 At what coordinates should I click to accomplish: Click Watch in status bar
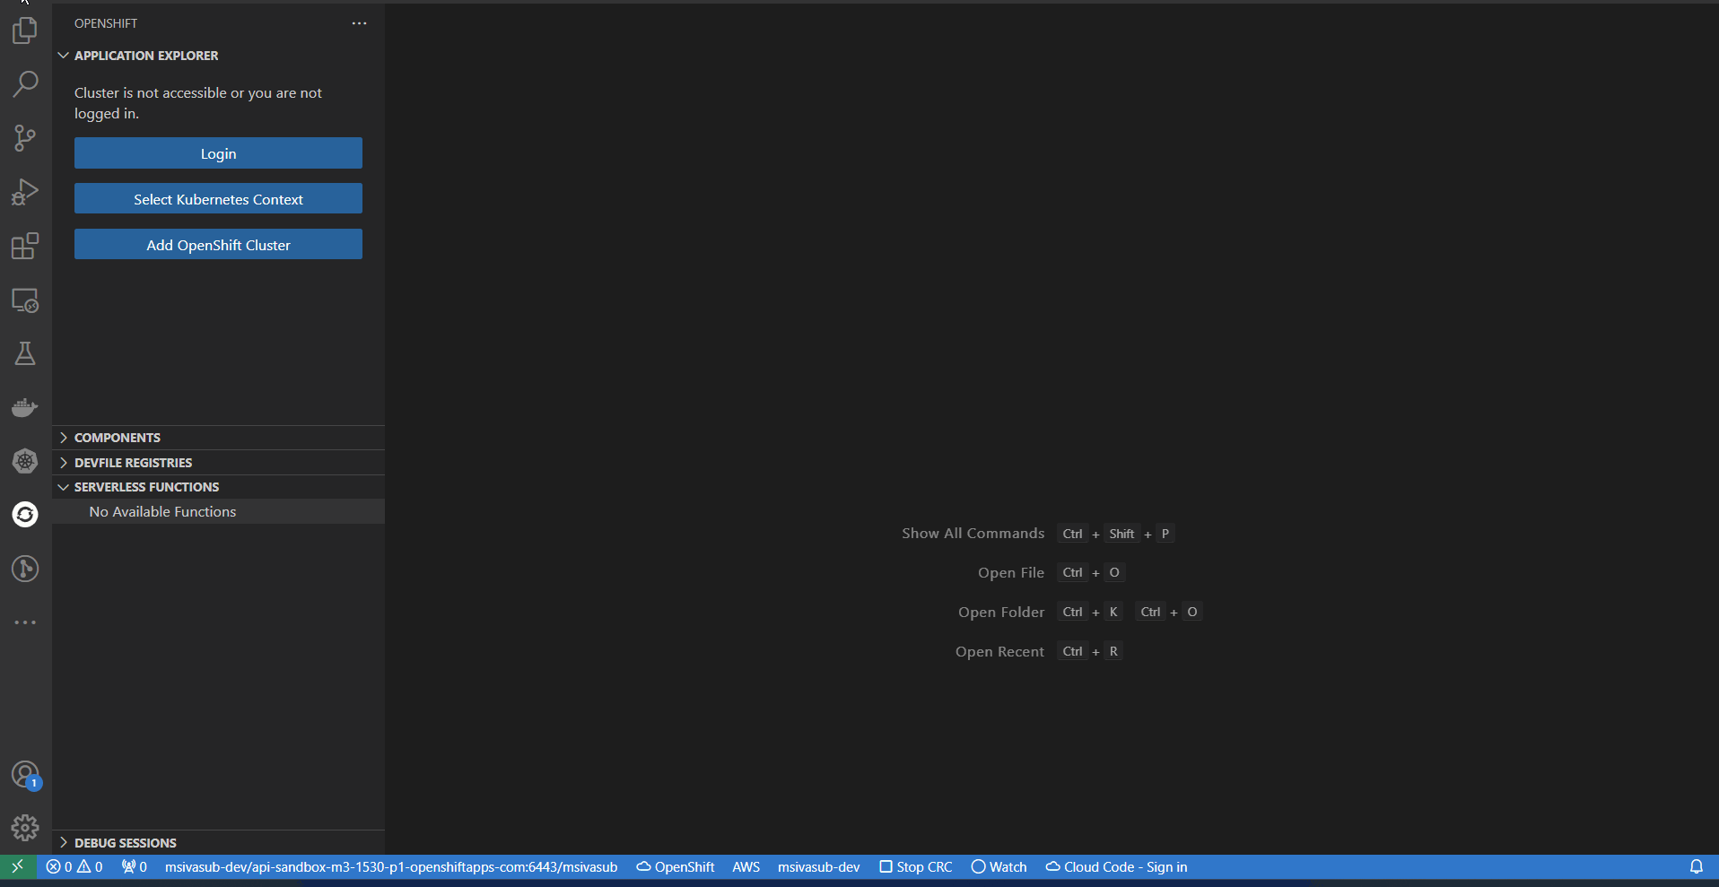999,866
